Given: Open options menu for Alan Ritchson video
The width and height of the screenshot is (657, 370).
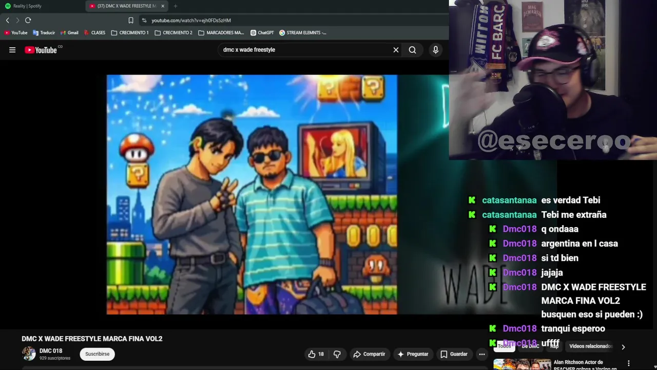Looking at the screenshot, I should (x=629, y=363).
